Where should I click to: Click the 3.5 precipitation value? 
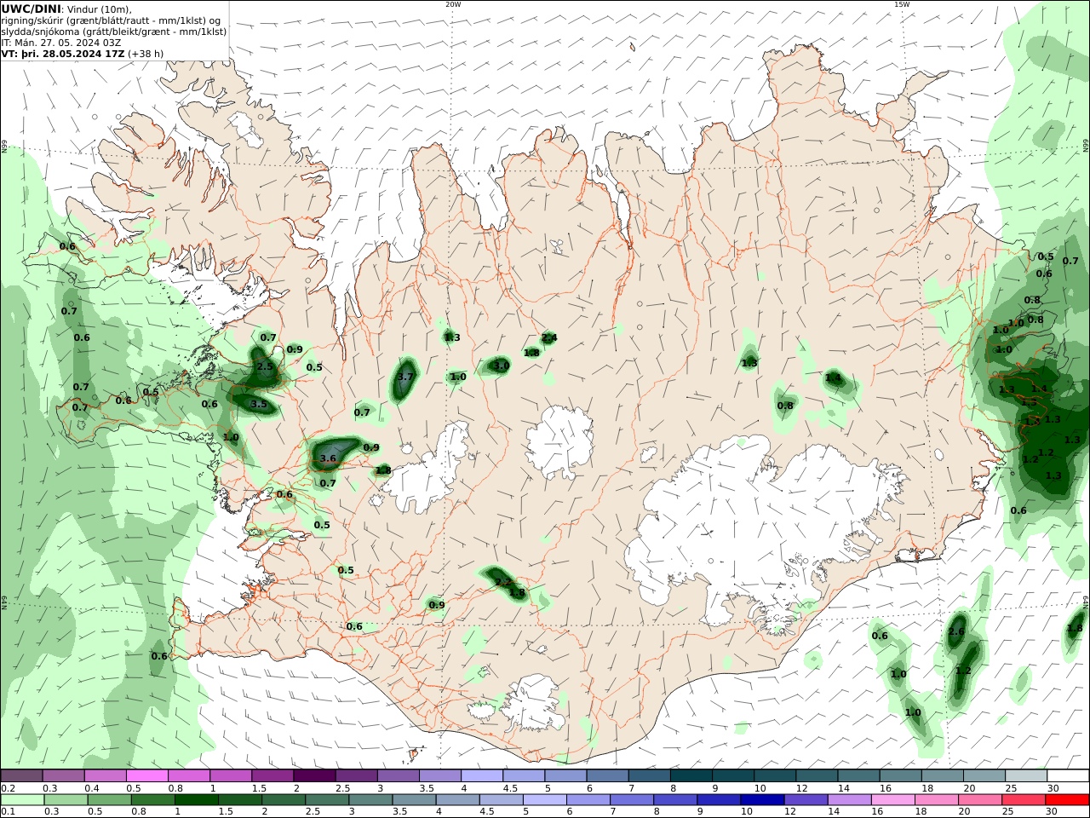(x=259, y=404)
